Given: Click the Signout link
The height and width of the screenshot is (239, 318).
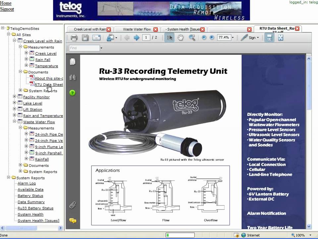Looking at the screenshot, I should (7, 9).
